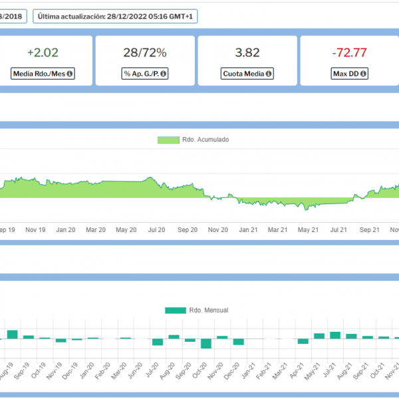Click the Rdo. Acumulado legend label
The image size is (399, 399).
205,140
